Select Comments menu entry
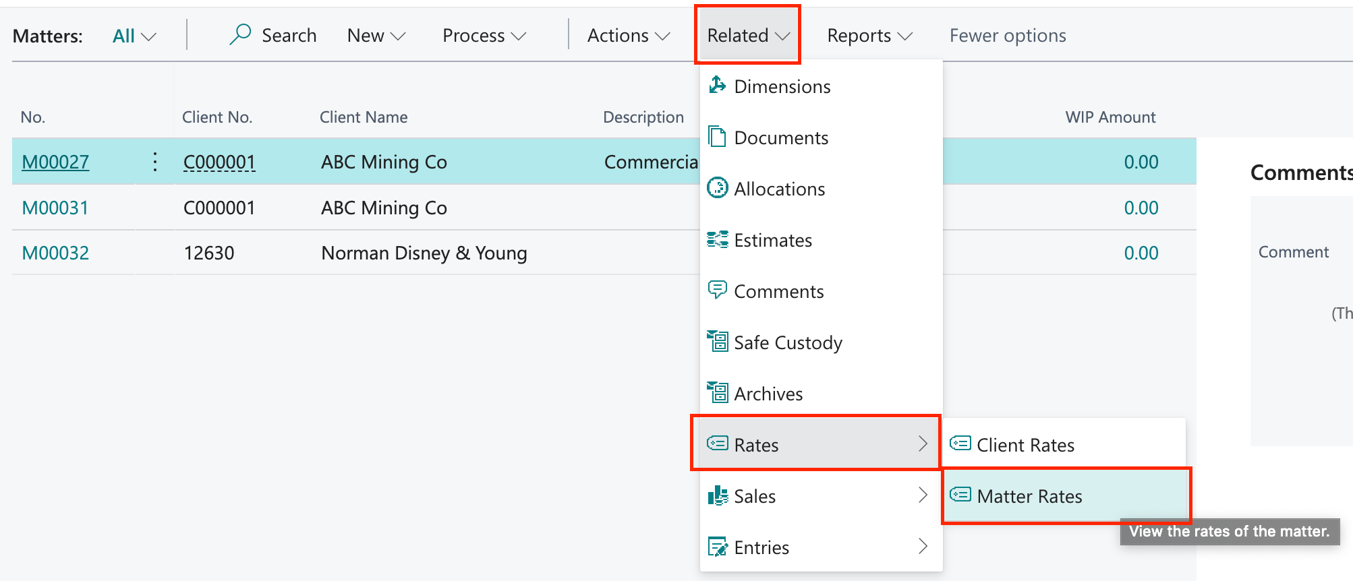The height and width of the screenshot is (581, 1353). 821,291
